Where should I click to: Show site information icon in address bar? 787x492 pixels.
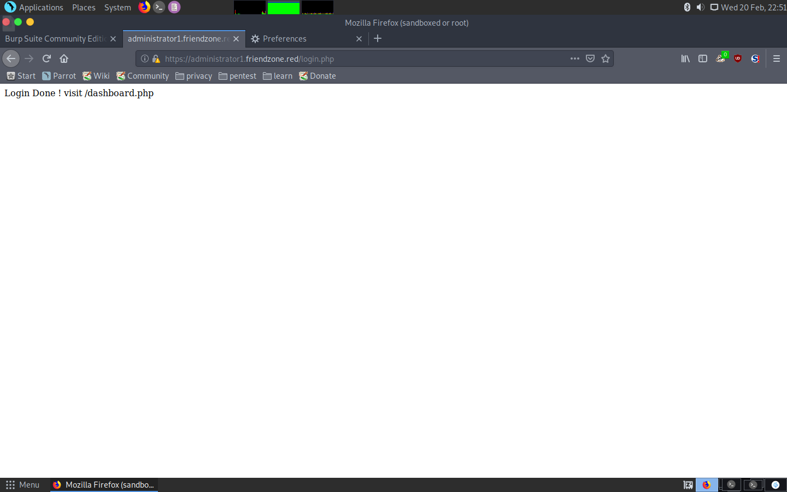145,58
